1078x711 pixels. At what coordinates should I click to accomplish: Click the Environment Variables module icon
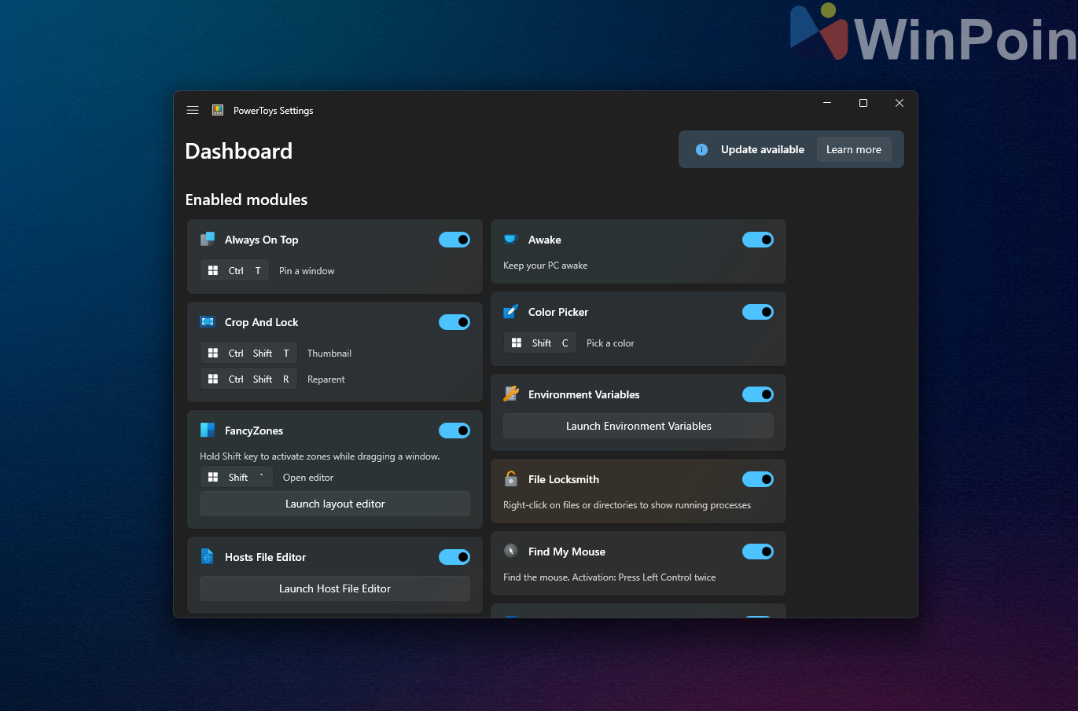coord(511,394)
